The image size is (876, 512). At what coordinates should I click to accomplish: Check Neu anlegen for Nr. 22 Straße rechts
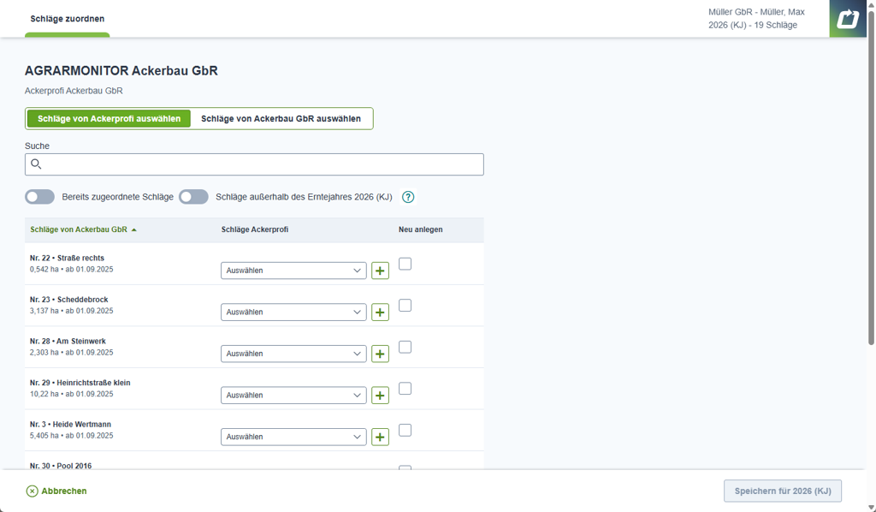pos(405,264)
